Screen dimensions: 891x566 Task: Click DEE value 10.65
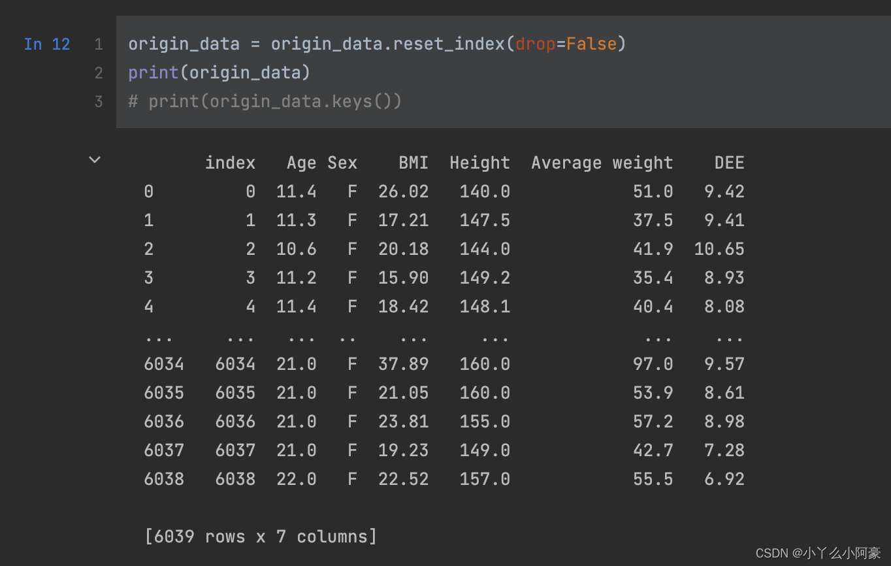[719, 249]
